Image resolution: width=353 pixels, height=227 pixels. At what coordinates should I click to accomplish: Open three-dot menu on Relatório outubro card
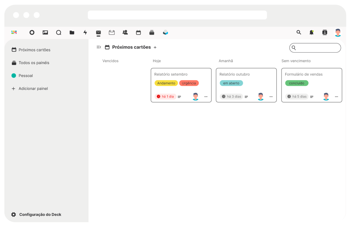pyautogui.click(x=271, y=97)
